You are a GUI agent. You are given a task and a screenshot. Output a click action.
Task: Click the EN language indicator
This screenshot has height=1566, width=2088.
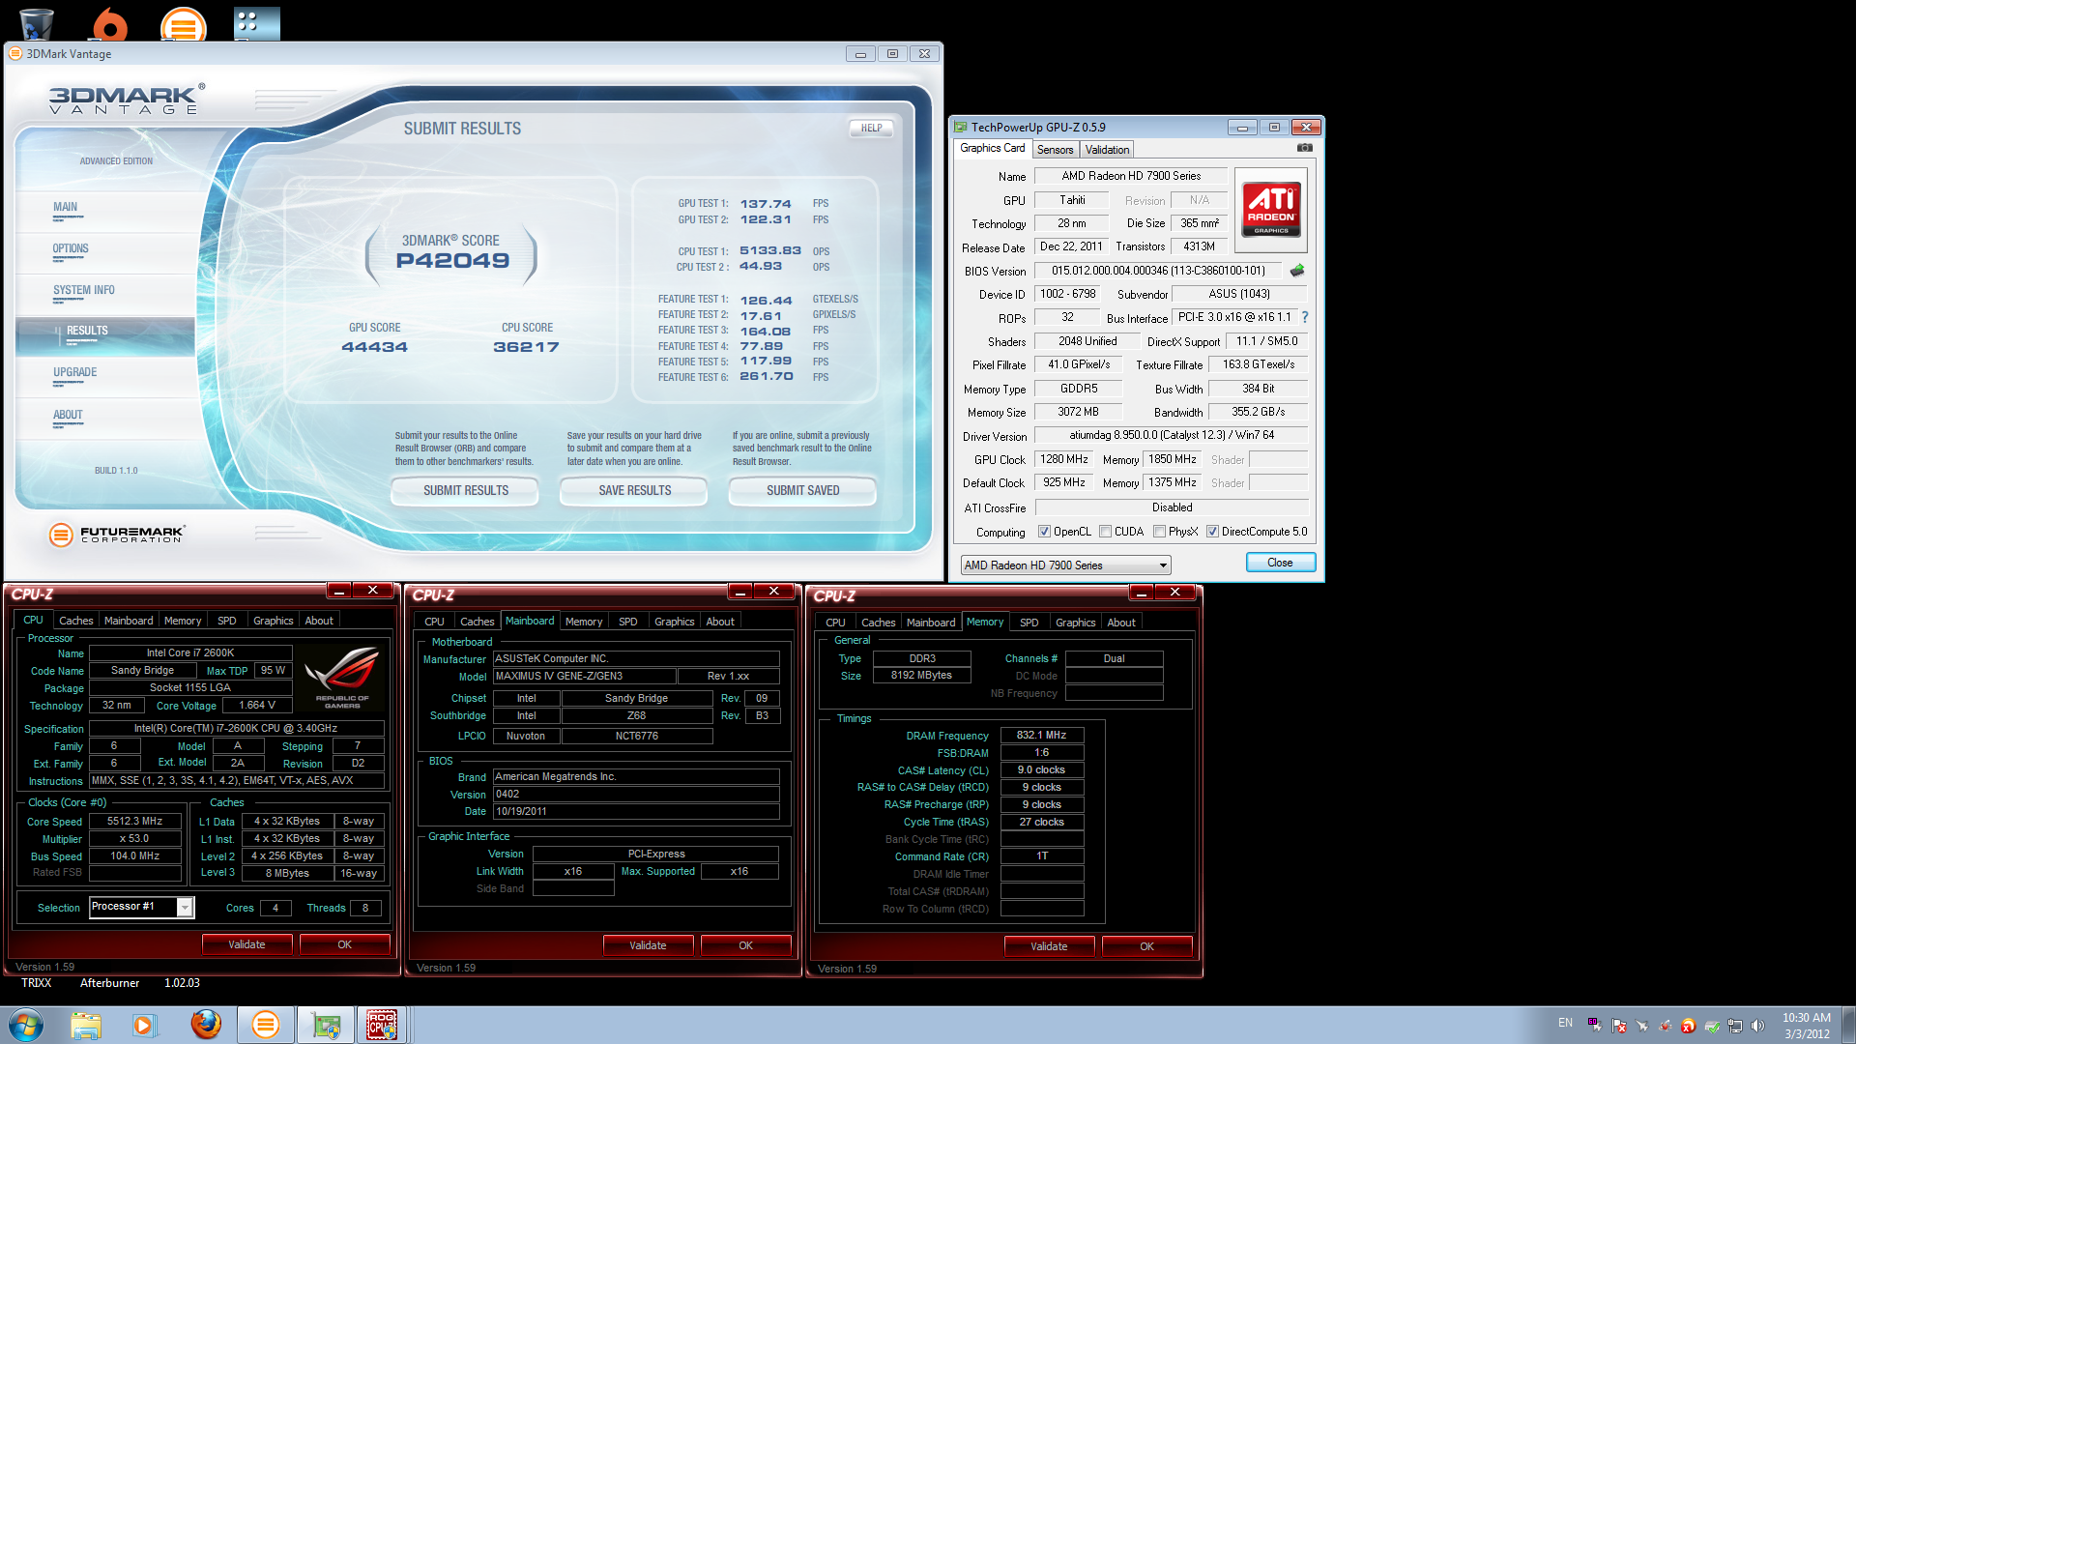coord(1565,1024)
